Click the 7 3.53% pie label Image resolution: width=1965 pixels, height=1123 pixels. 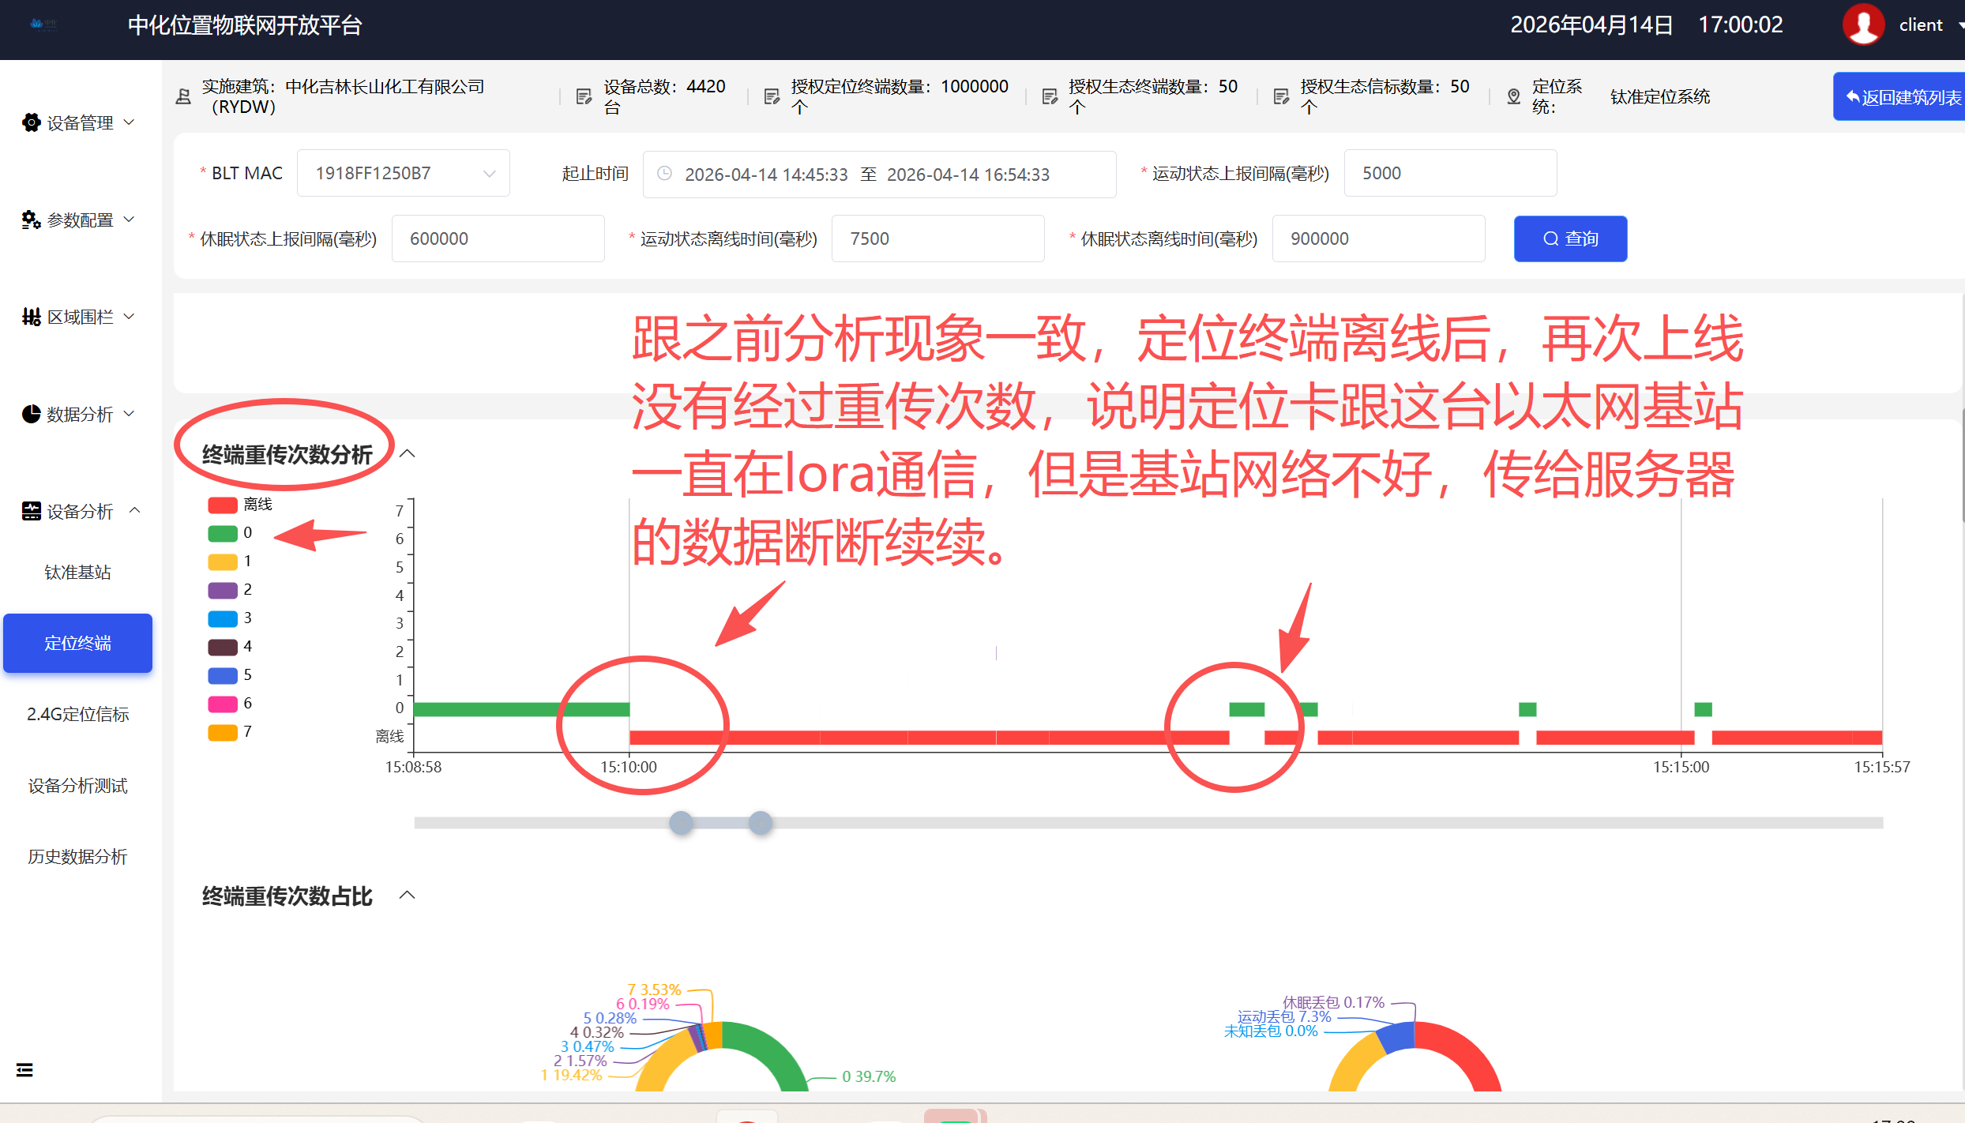point(654,990)
